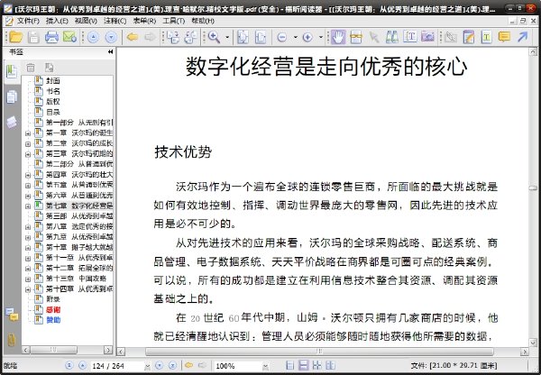541x375 pixels.
Task: Go to next page using toolbar down arrow
Action: [x=111, y=37]
